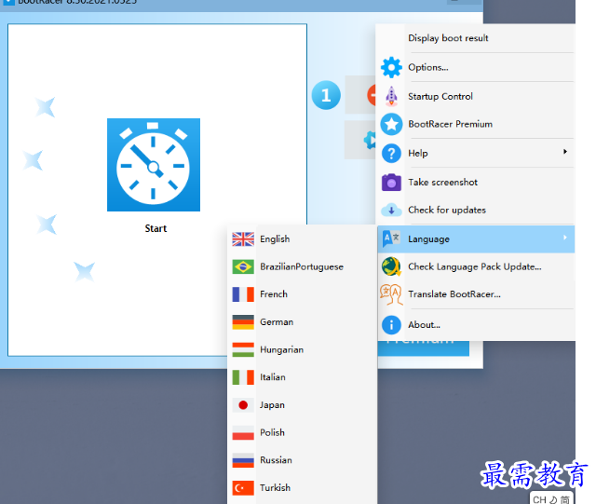Click the About info icon

[391, 325]
